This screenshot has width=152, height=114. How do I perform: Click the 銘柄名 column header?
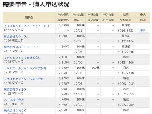click(29, 17)
